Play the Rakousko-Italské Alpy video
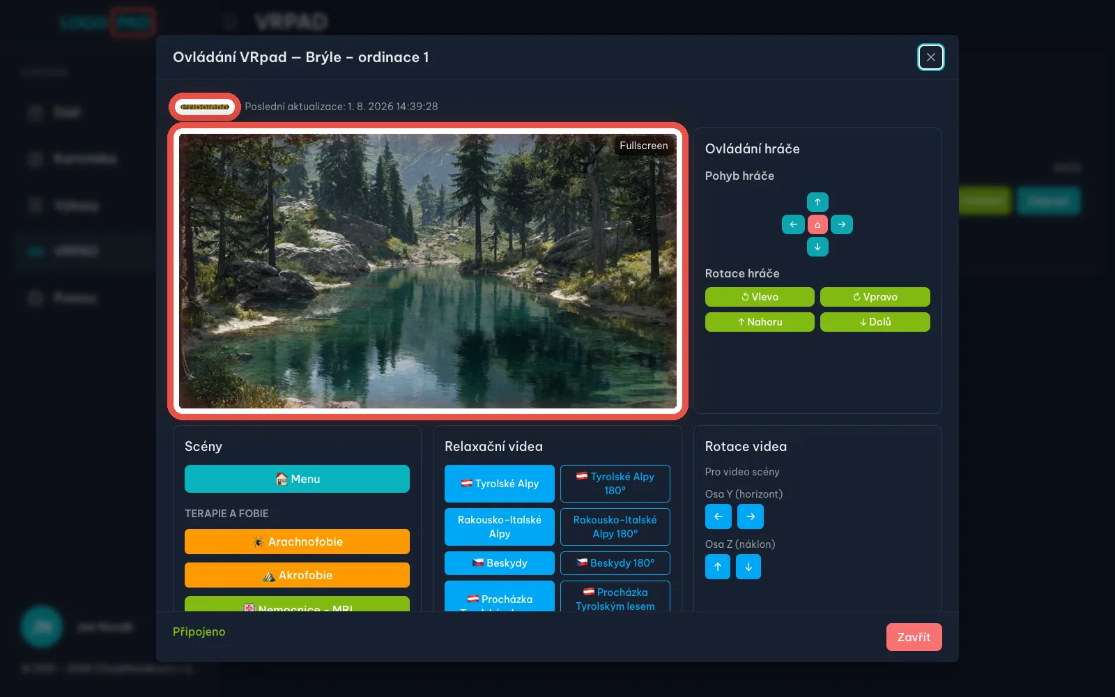The image size is (1115, 697). point(500,527)
